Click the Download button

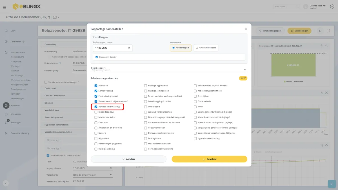click(x=210, y=159)
